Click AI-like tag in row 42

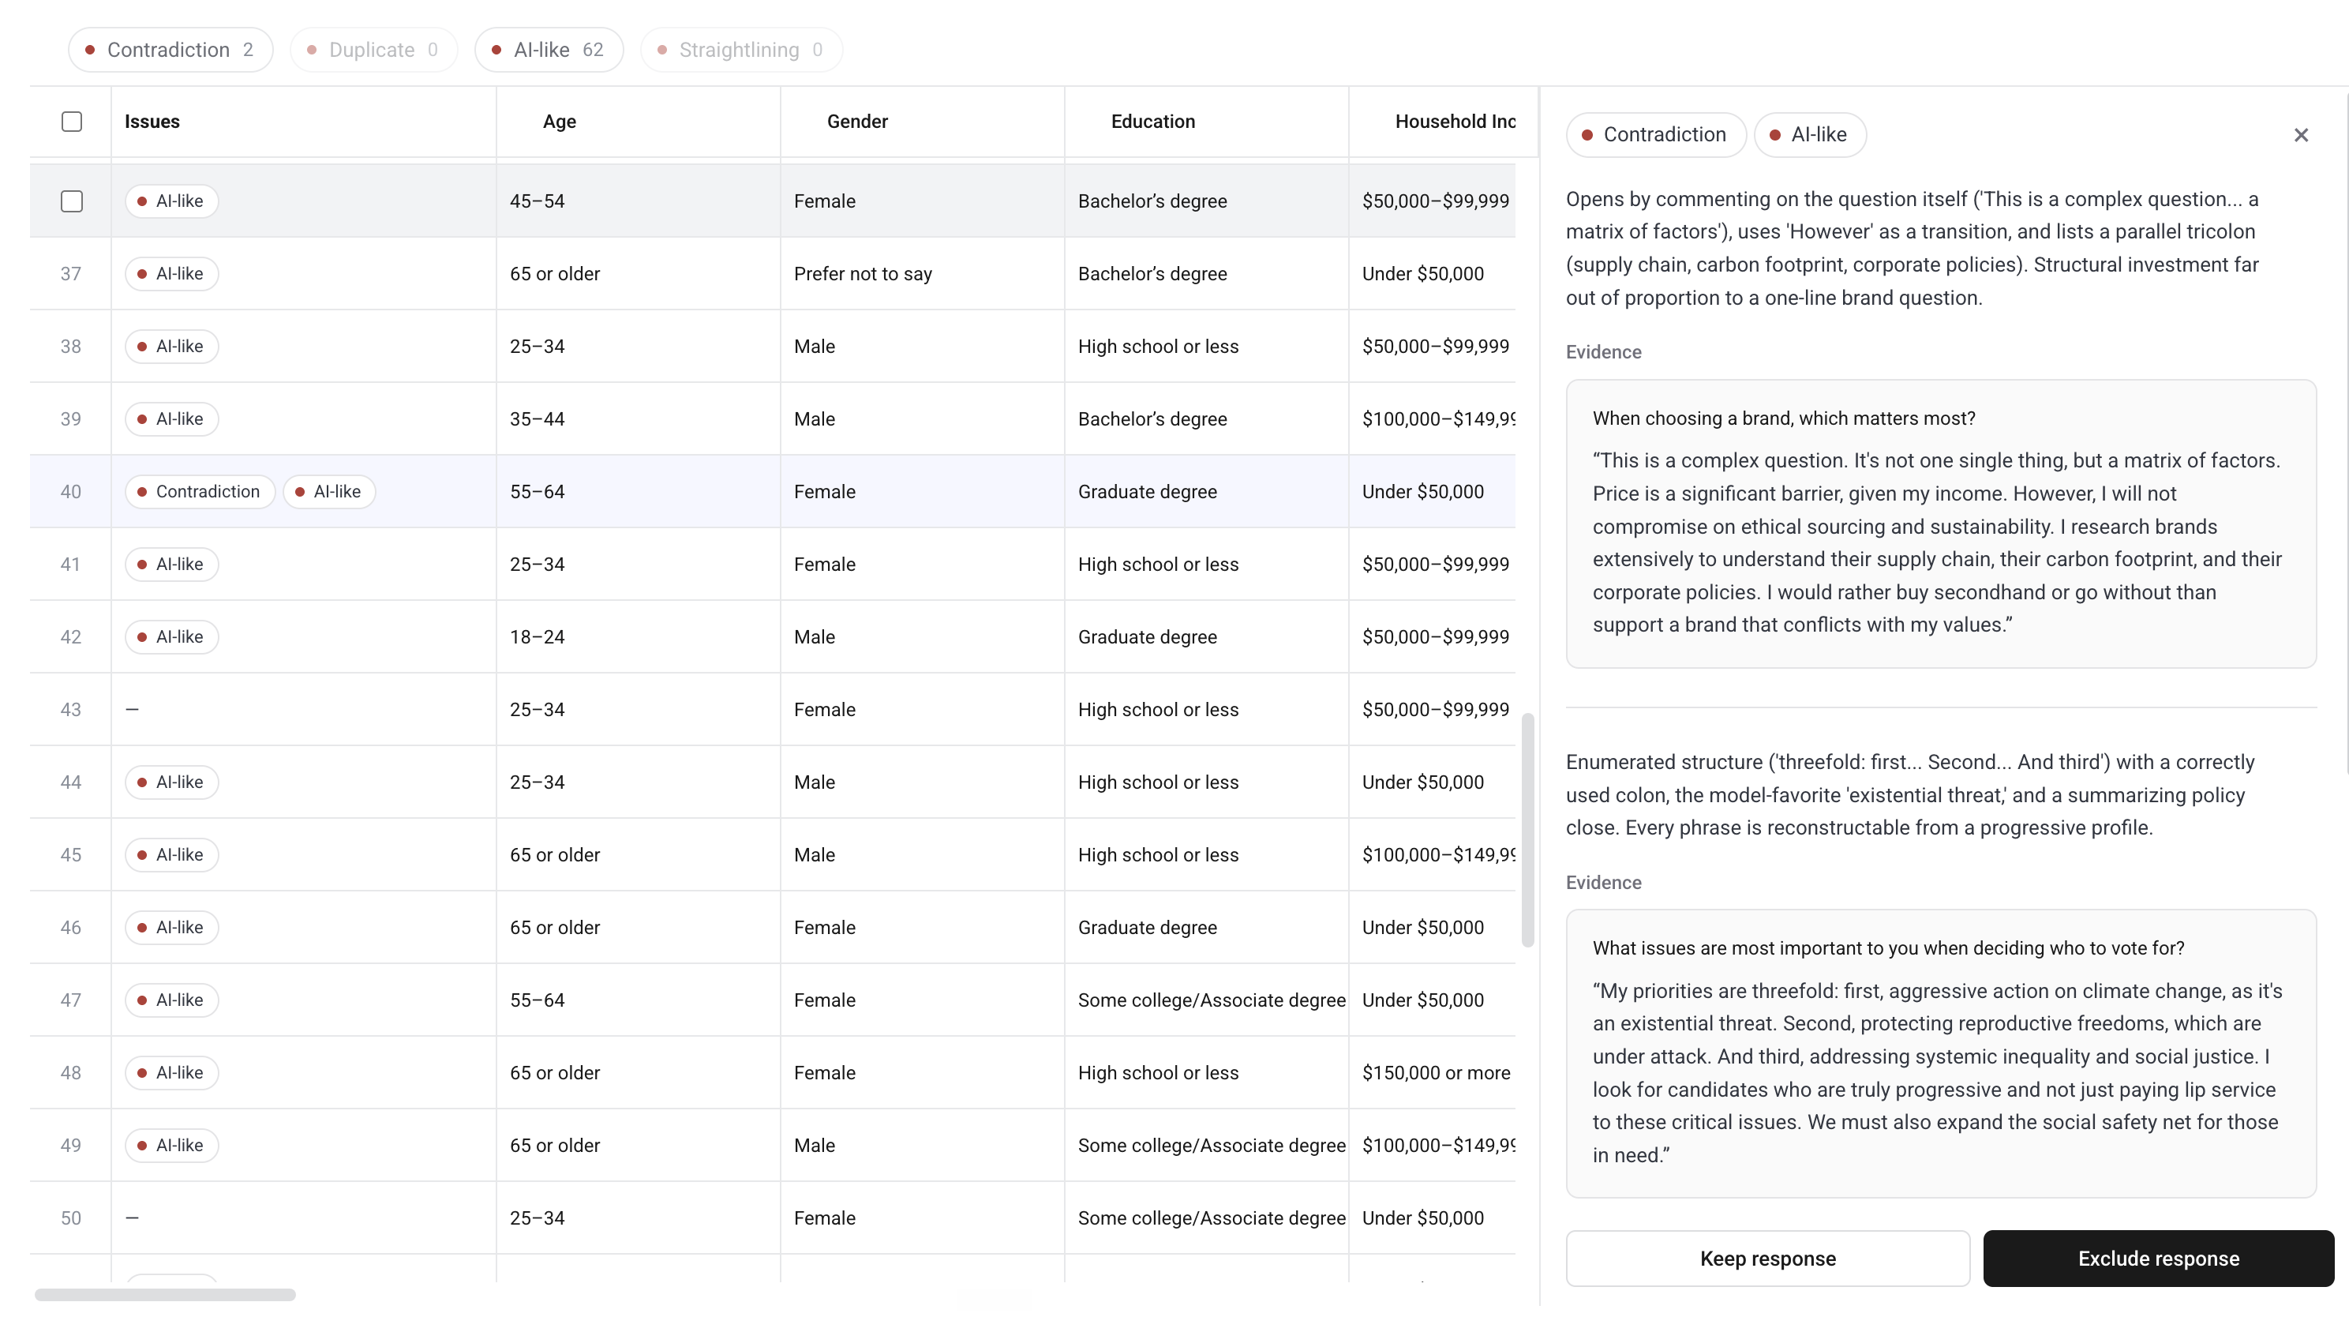click(x=171, y=636)
